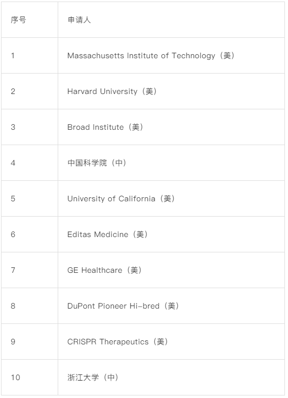The image size is (288, 398).
Task: Click rank number 4 cell
Action: tap(30, 163)
